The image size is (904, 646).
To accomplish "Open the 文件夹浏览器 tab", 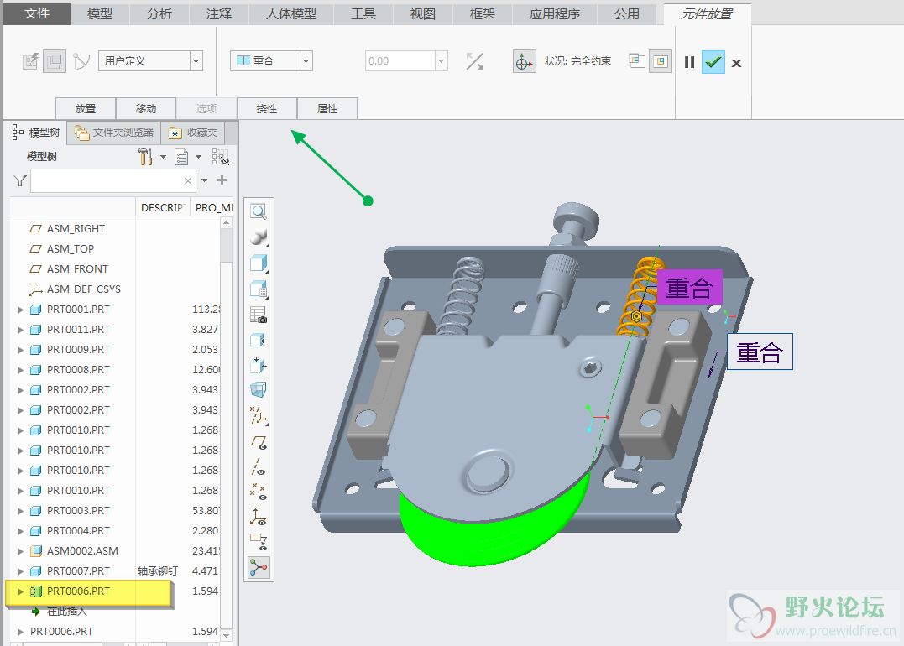I will click(115, 133).
